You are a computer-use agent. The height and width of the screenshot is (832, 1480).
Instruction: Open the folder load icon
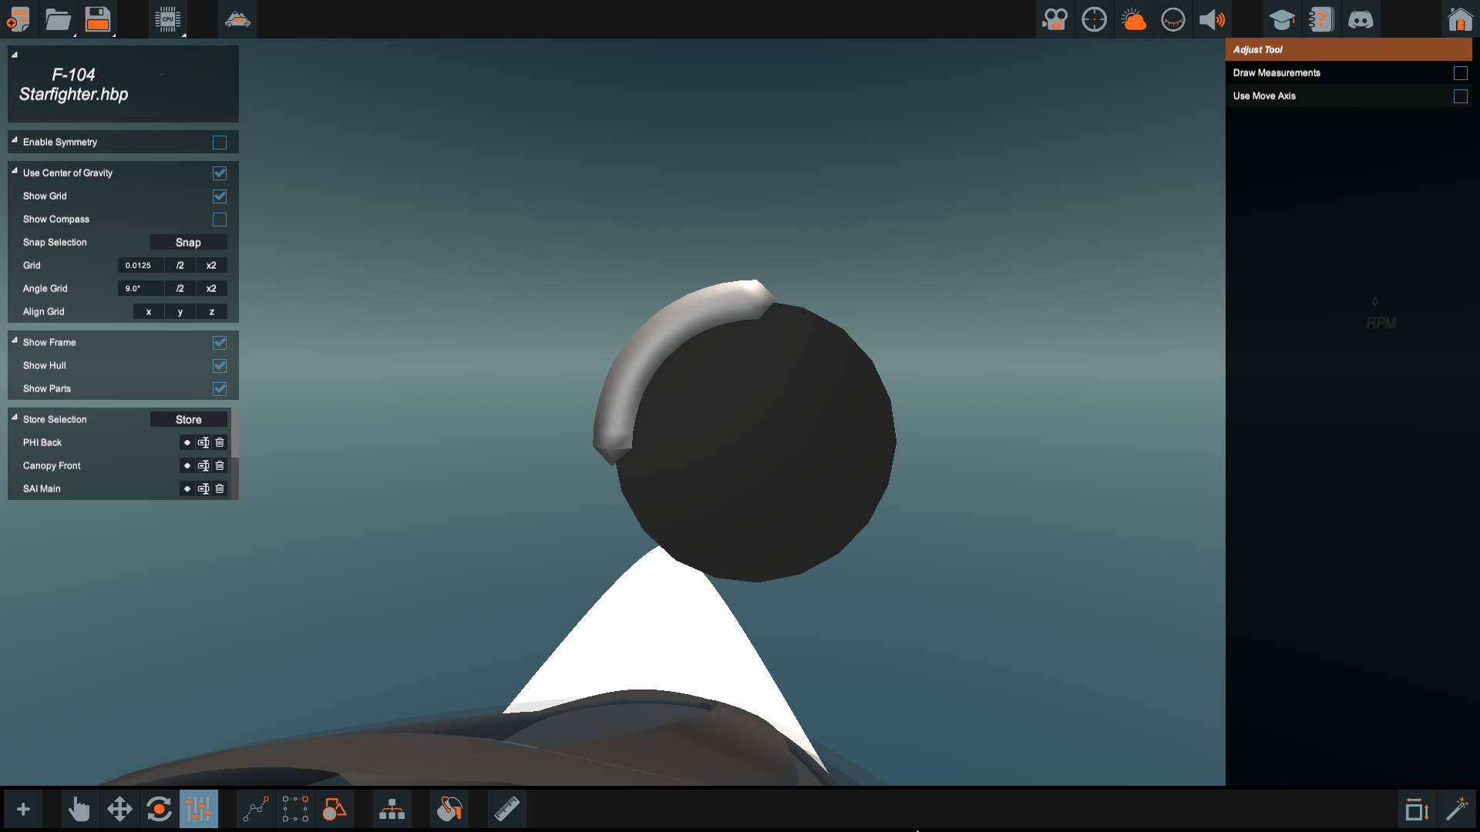click(x=58, y=18)
